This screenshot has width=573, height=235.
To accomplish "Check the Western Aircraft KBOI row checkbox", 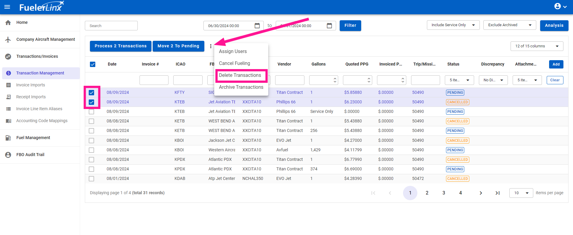I will (x=91, y=150).
